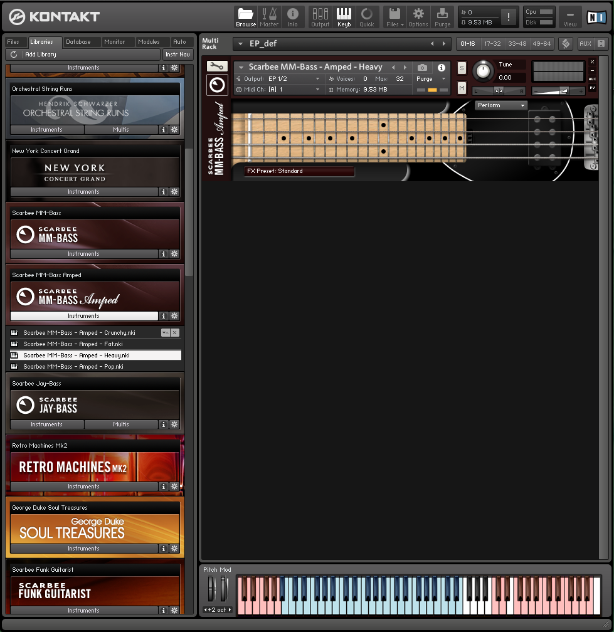Screen dimensions: 614x632
Task: Click the library list scrollbar
Action: point(189,213)
